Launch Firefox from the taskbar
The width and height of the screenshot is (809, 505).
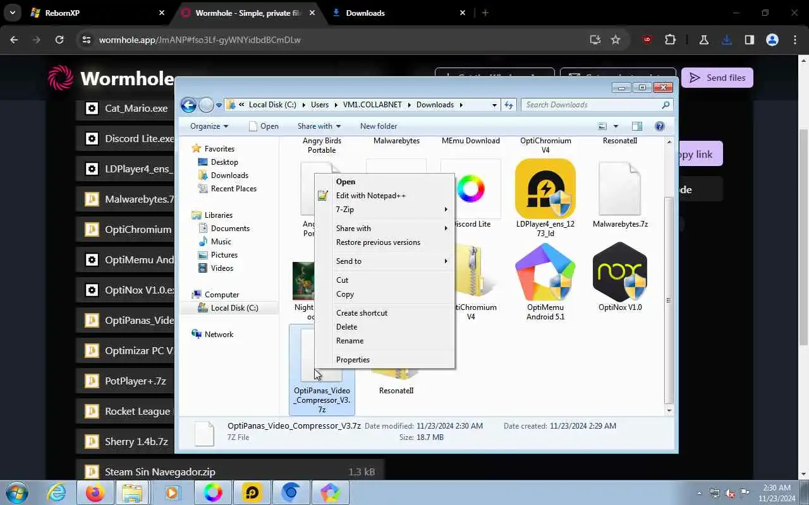tap(95, 492)
